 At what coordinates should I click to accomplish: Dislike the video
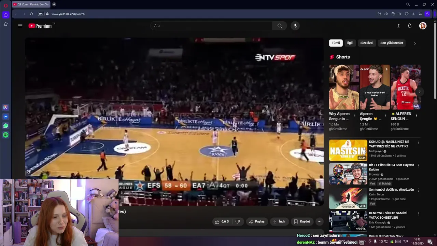238,221
